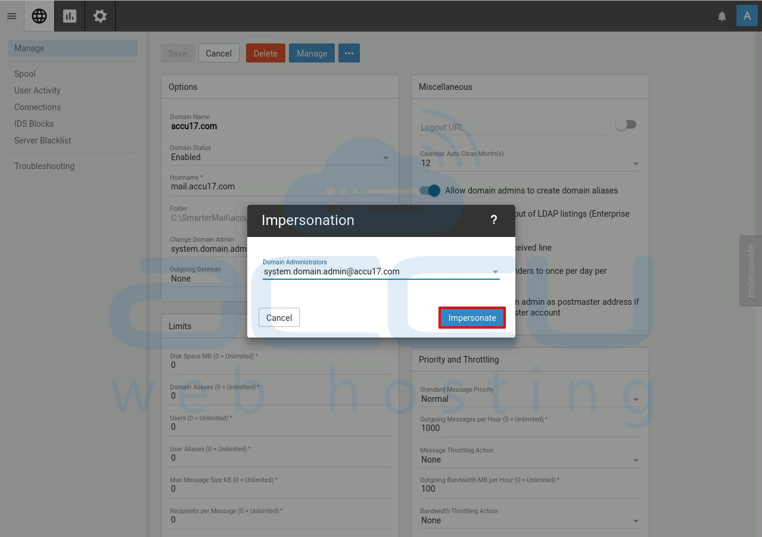Click Outgoing Bandwidth MB per Hour field

[530, 489]
